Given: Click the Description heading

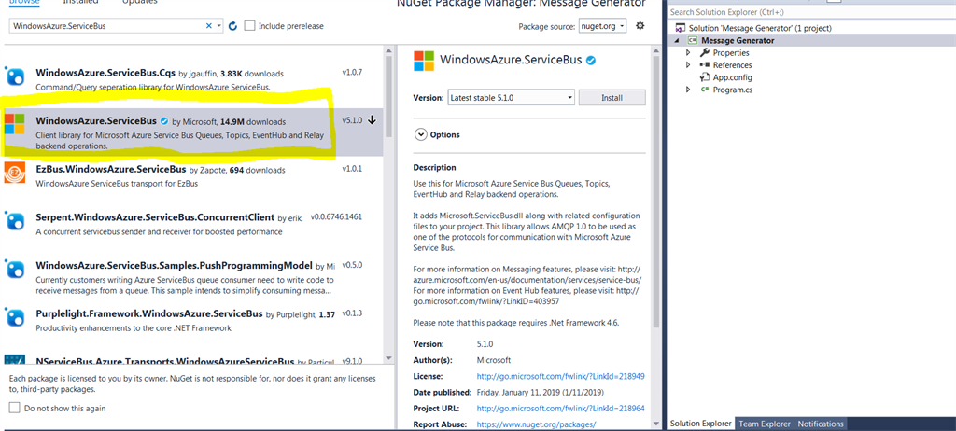Looking at the screenshot, I should (435, 167).
